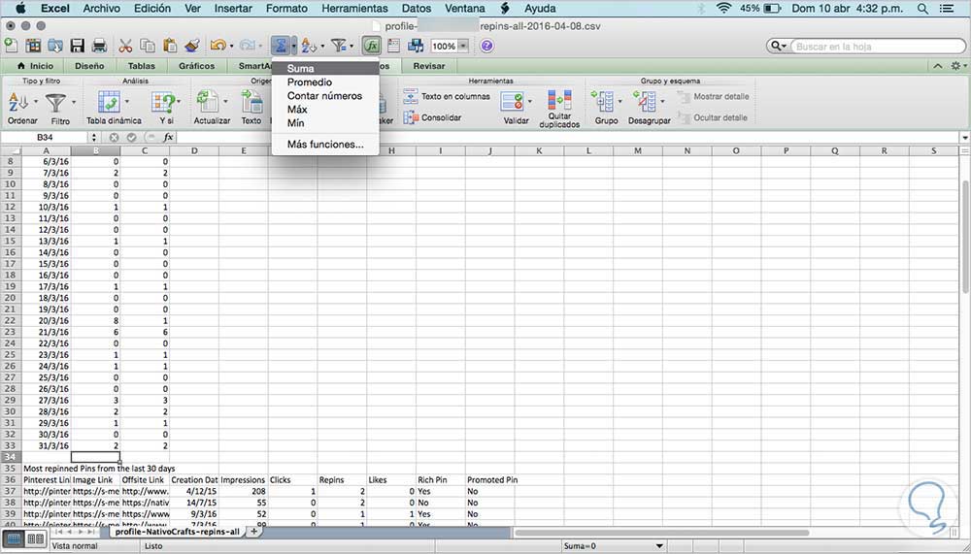The image size is (971, 554).
Task: Switch to the Tablas tab
Action: 142,66
